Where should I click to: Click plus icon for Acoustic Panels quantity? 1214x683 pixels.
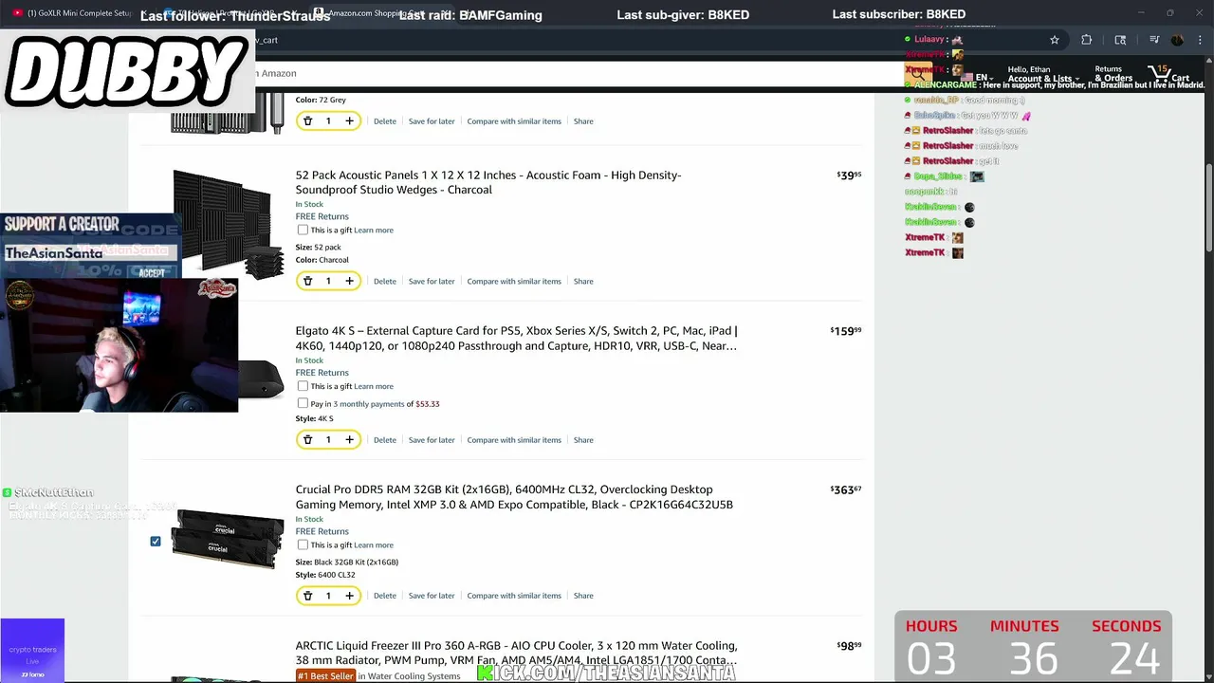pyautogui.click(x=349, y=281)
